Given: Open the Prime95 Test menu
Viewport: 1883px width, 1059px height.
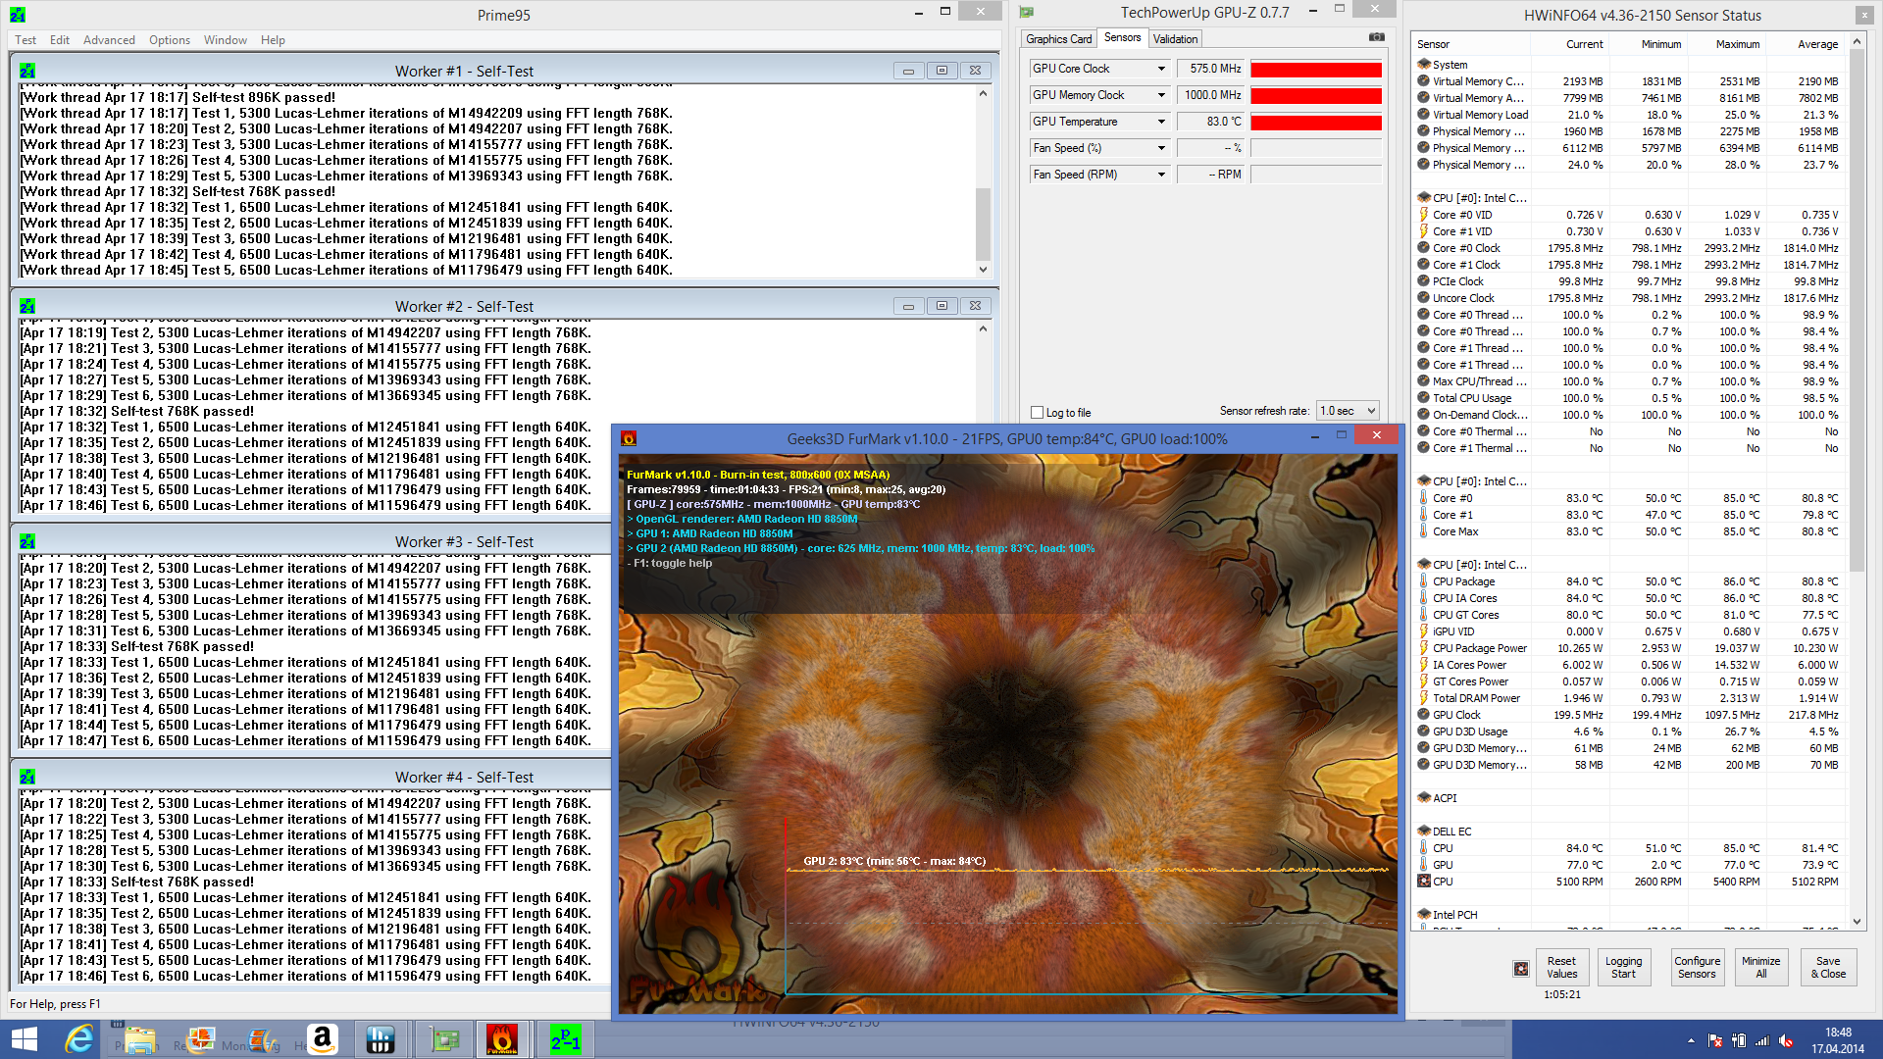Looking at the screenshot, I should [25, 40].
